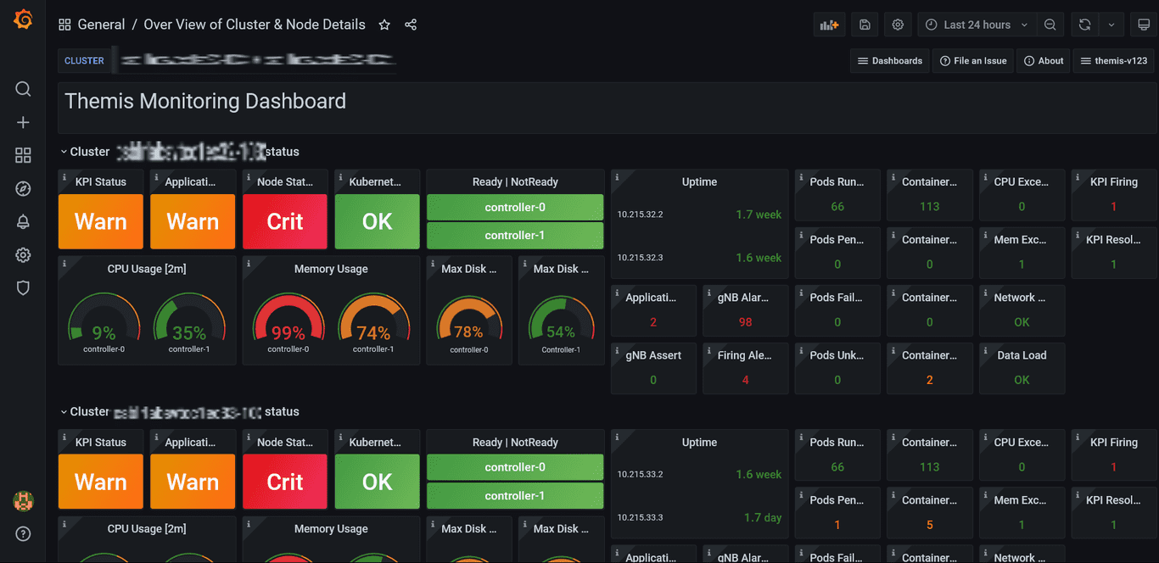Open Grafana home logo
The image size is (1159, 563).
(x=23, y=20)
